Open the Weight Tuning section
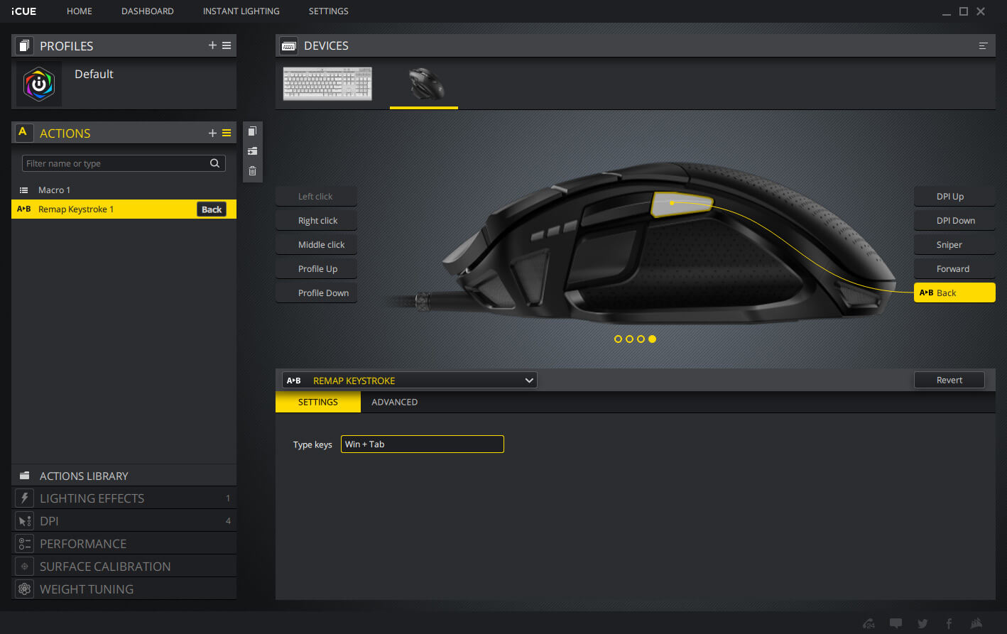1007x634 pixels. [x=124, y=589]
